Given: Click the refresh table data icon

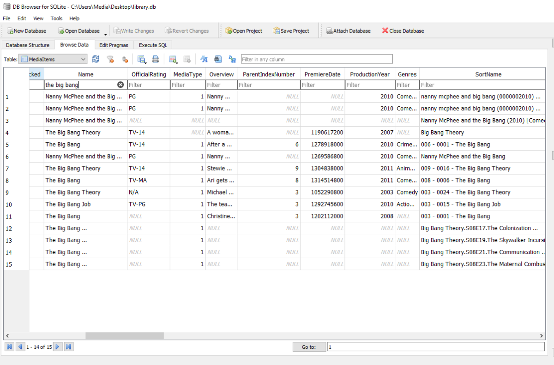Looking at the screenshot, I should click(x=96, y=59).
